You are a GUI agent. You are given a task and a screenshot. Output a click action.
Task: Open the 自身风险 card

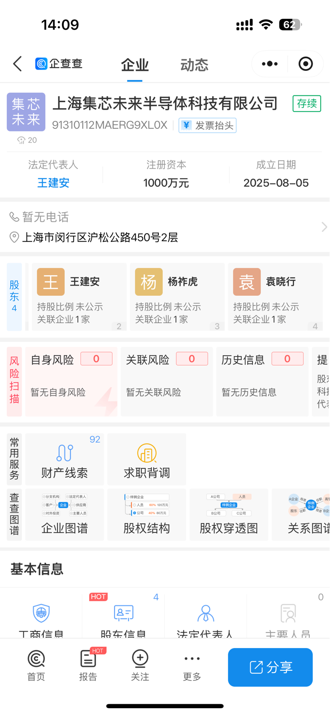click(x=71, y=382)
